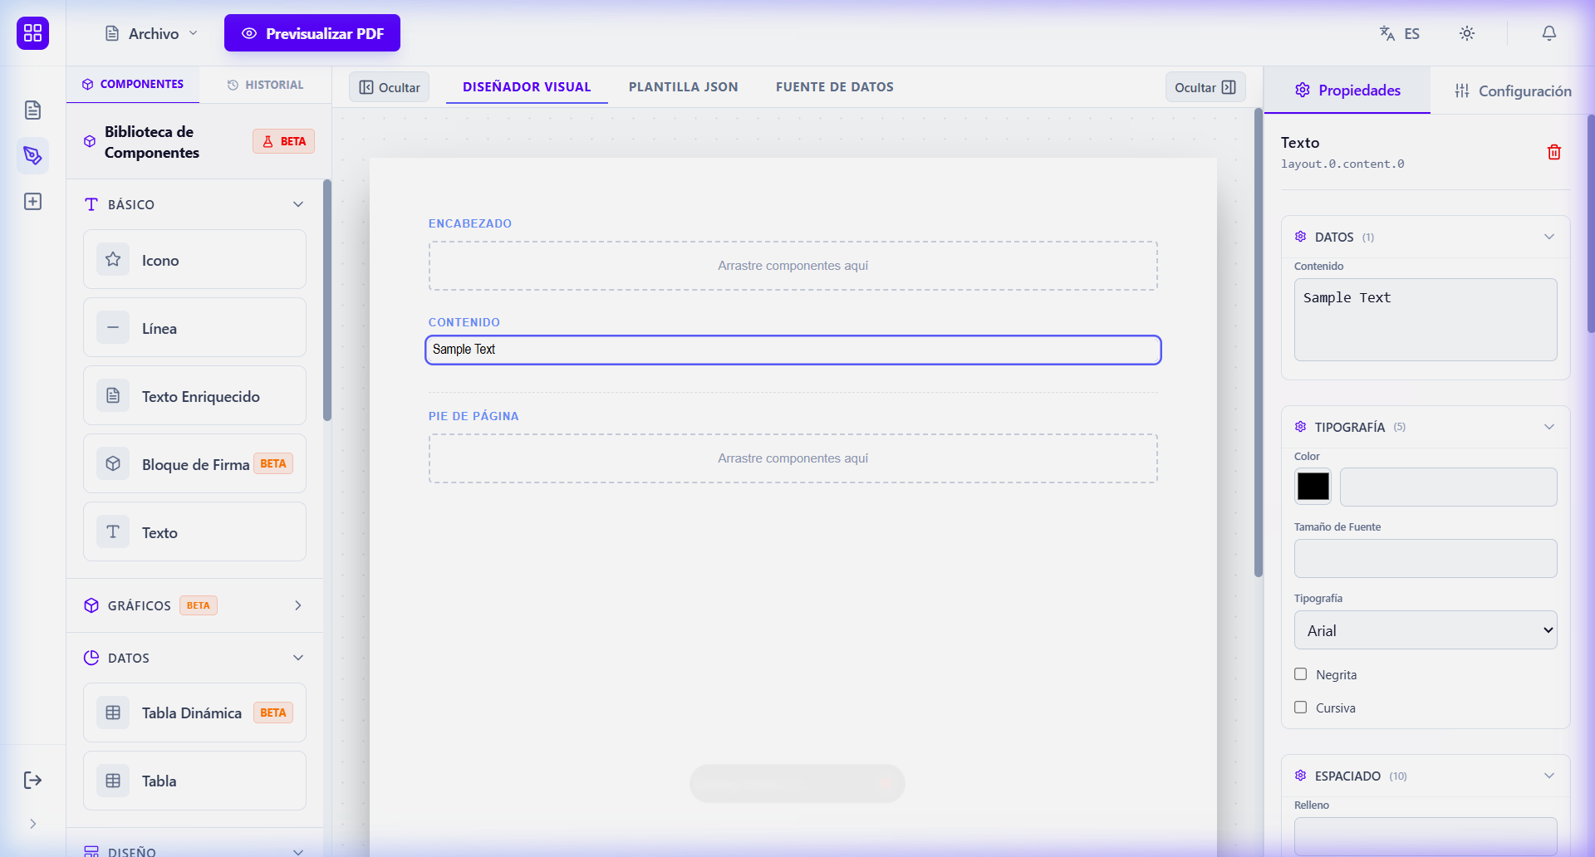1595x857 pixels.
Task: Open the Configuración tab
Action: 1513,91
